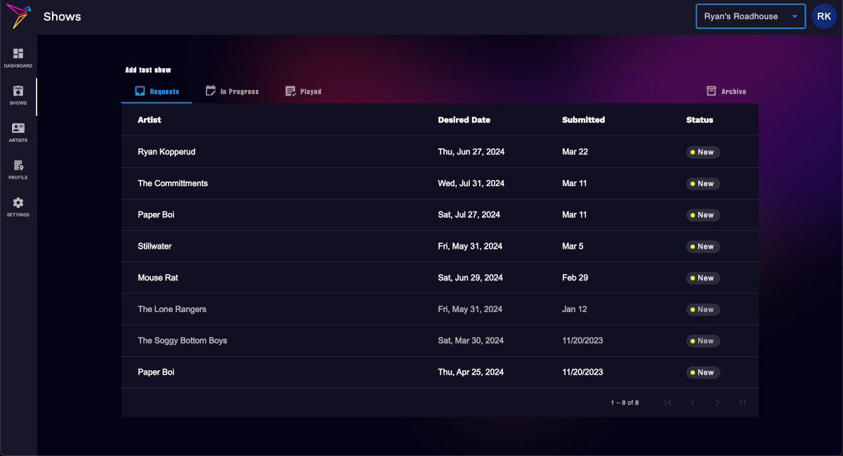Open the Dashboard from the sidebar
This screenshot has height=456, width=843.
pos(18,56)
